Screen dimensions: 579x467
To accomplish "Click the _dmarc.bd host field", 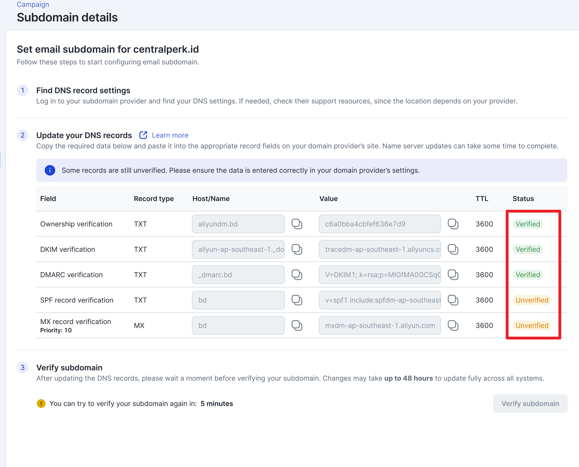I will tap(238, 275).
